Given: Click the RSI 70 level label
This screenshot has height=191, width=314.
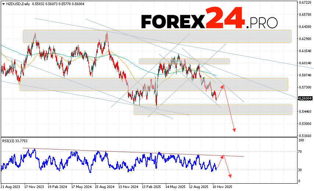Looking at the screenshot, I should (x=300, y=151).
